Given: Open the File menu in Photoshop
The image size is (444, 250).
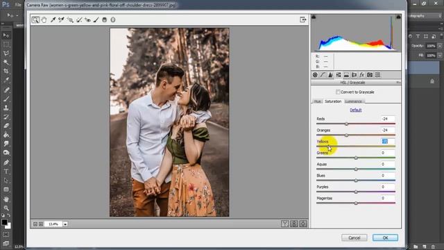Looking at the screenshot, I should click(x=18, y=5).
